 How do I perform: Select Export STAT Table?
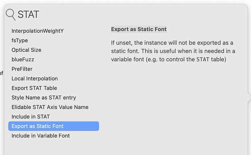click(34, 88)
